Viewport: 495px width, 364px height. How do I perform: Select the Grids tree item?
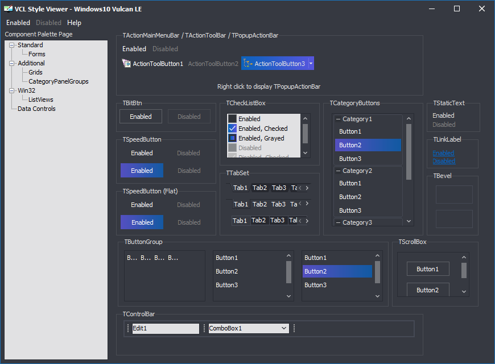point(35,73)
